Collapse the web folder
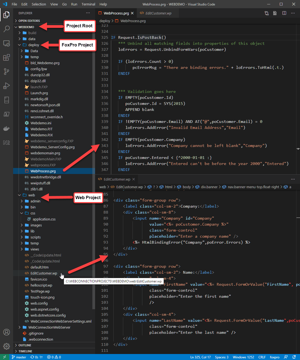 [54, 195]
